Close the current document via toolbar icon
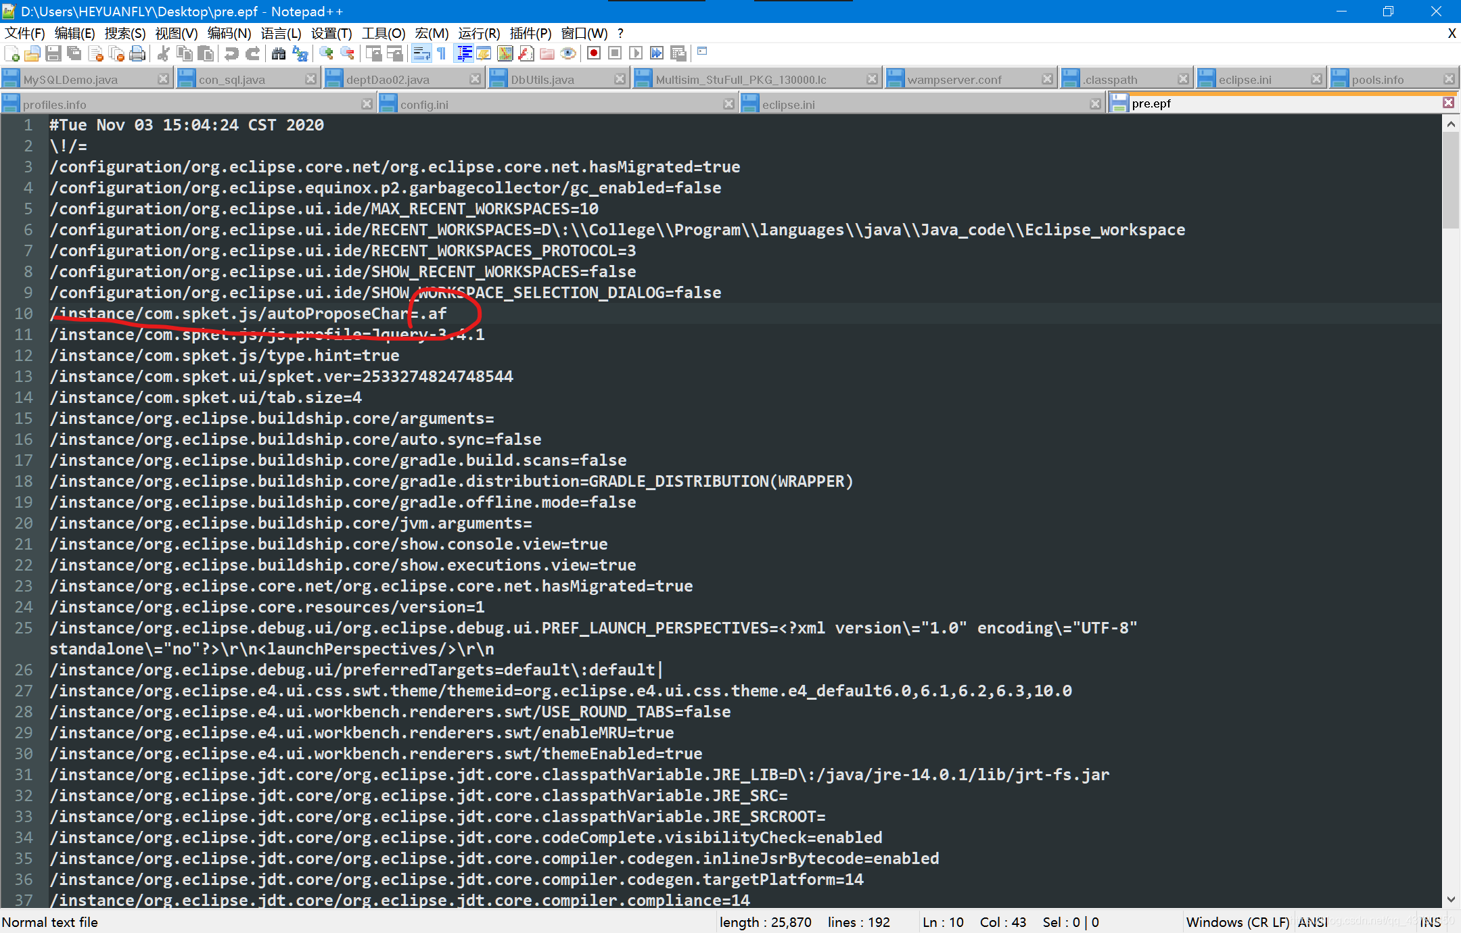Image resolution: width=1461 pixels, height=933 pixels. (x=96, y=54)
